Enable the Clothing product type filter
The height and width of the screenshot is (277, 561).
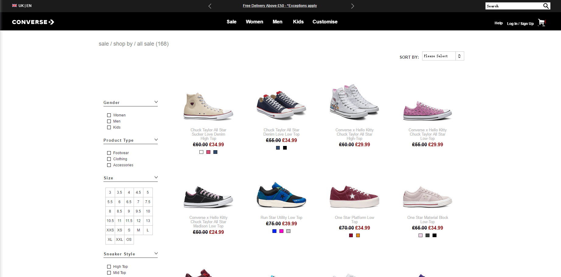pos(109,159)
